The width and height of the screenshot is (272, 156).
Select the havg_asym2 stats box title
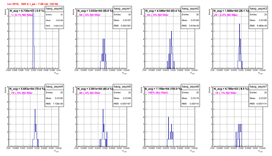(x=190, y=9)
